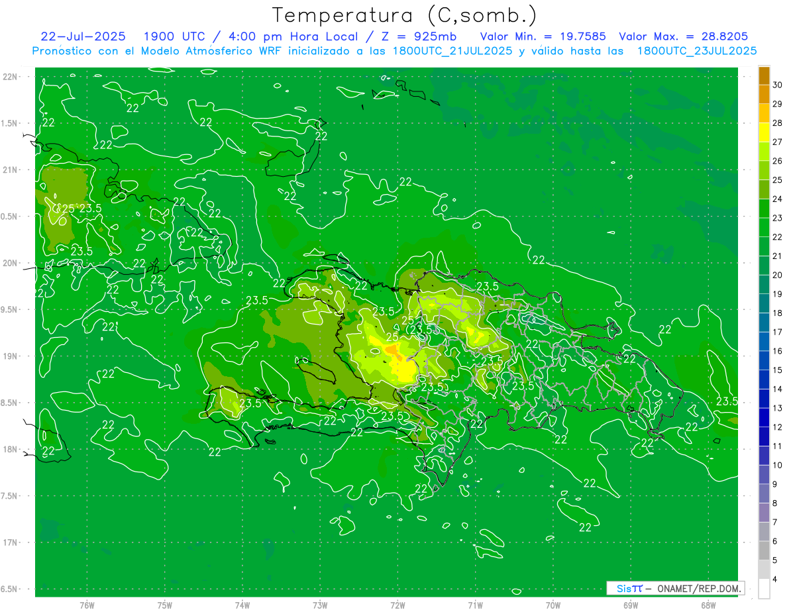Select the valid-until time '1800UTC_23JUL2025'
795x614 pixels.
[x=697, y=51]
